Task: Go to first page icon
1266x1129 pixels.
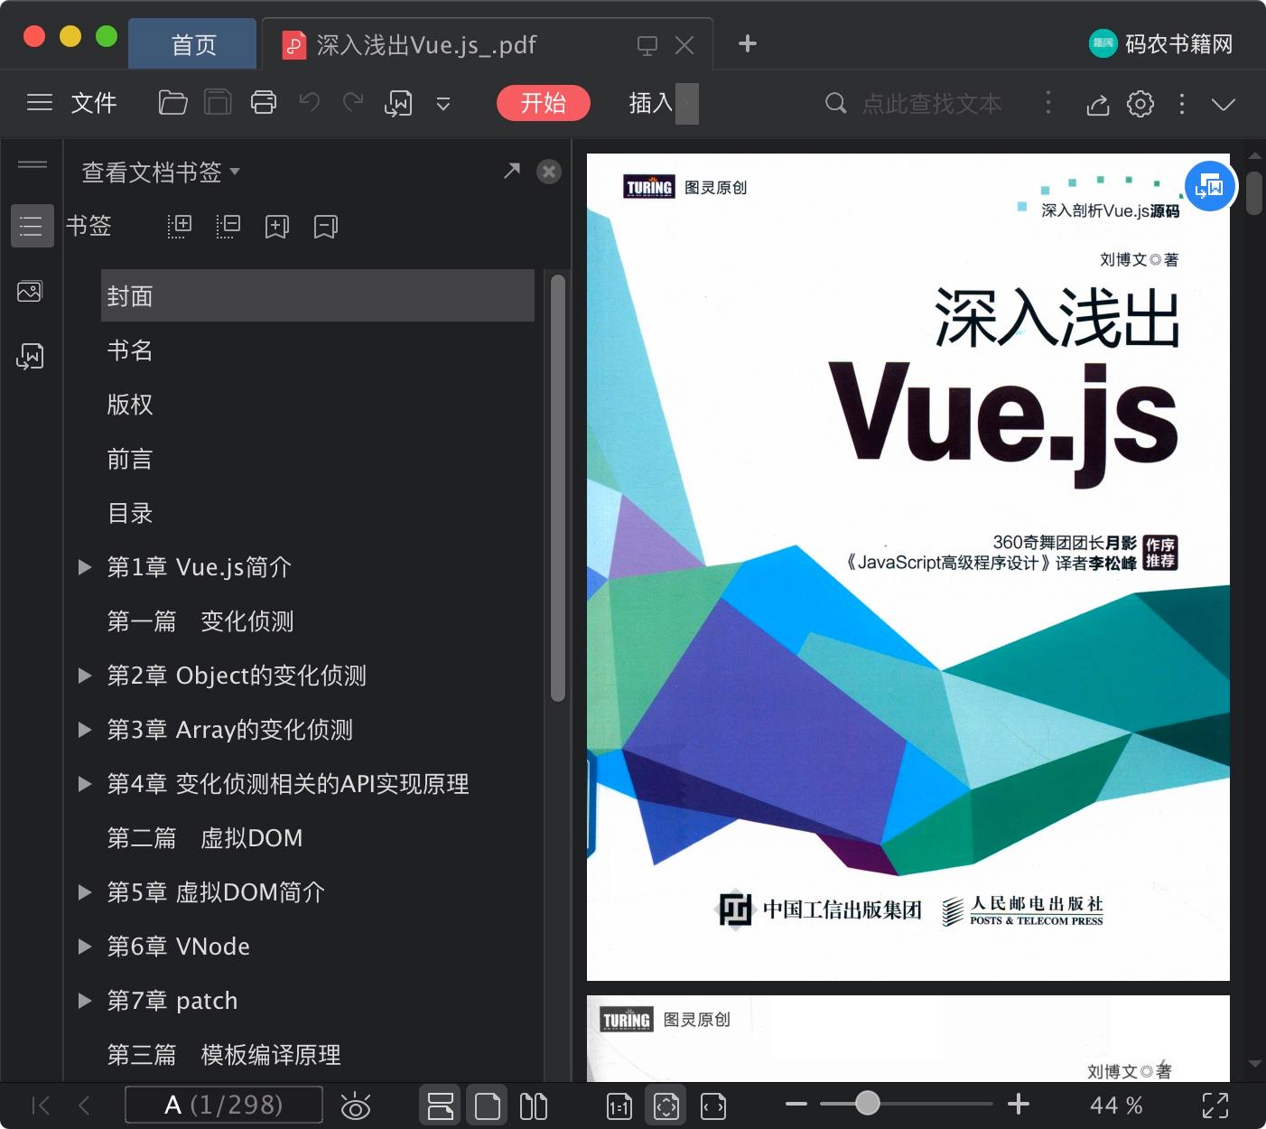Action: 41,1106
